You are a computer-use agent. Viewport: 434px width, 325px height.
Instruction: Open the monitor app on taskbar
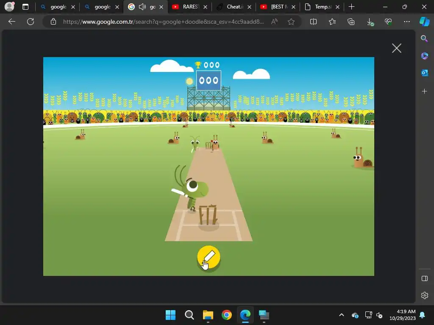(264, 315)
